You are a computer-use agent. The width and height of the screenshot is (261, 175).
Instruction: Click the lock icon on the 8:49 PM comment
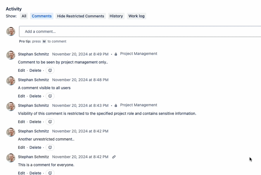[x=115, y=54]
